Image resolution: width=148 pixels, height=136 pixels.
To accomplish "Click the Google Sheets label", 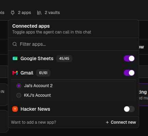I will 37,58.
